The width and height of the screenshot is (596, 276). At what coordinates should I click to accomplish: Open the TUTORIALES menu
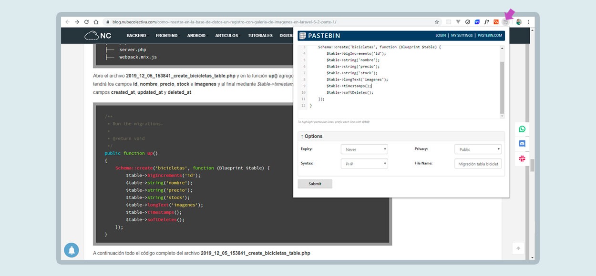click(260, 36)
